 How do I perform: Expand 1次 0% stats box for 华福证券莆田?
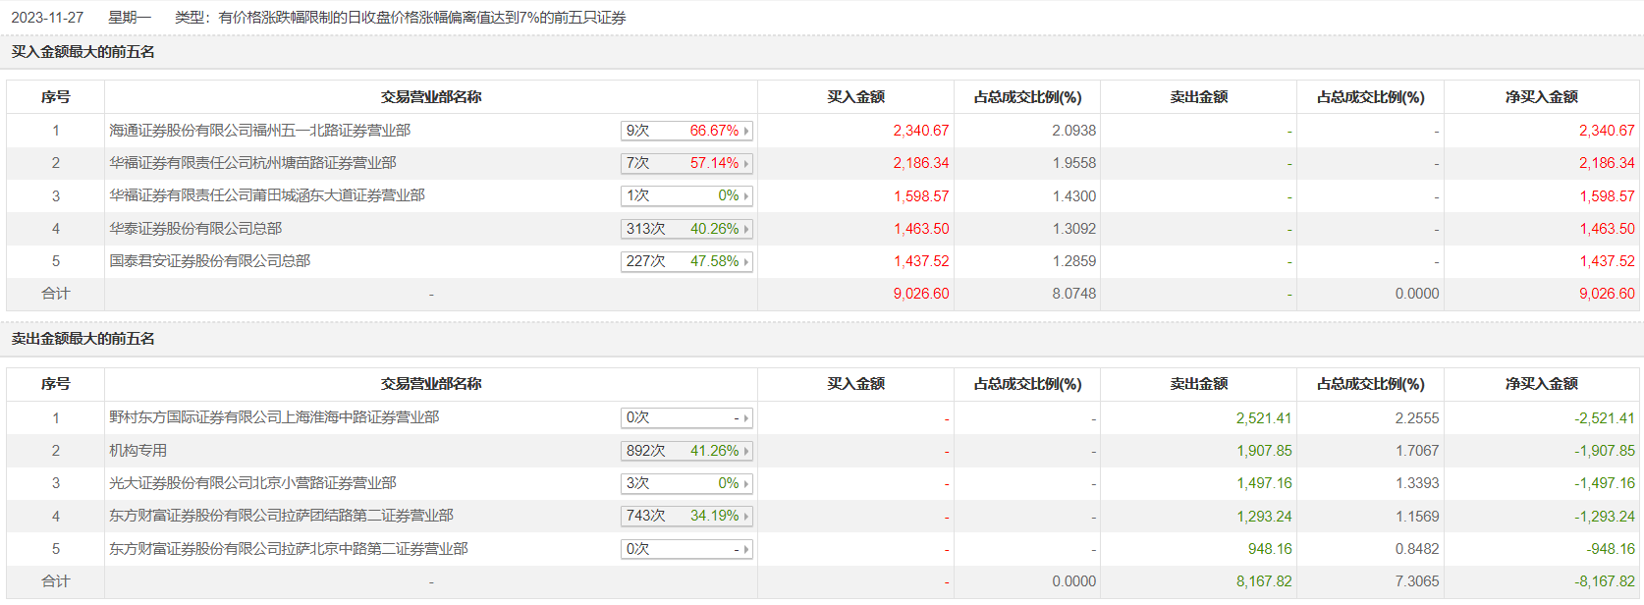pyautogui.click(x=685, y=196)
